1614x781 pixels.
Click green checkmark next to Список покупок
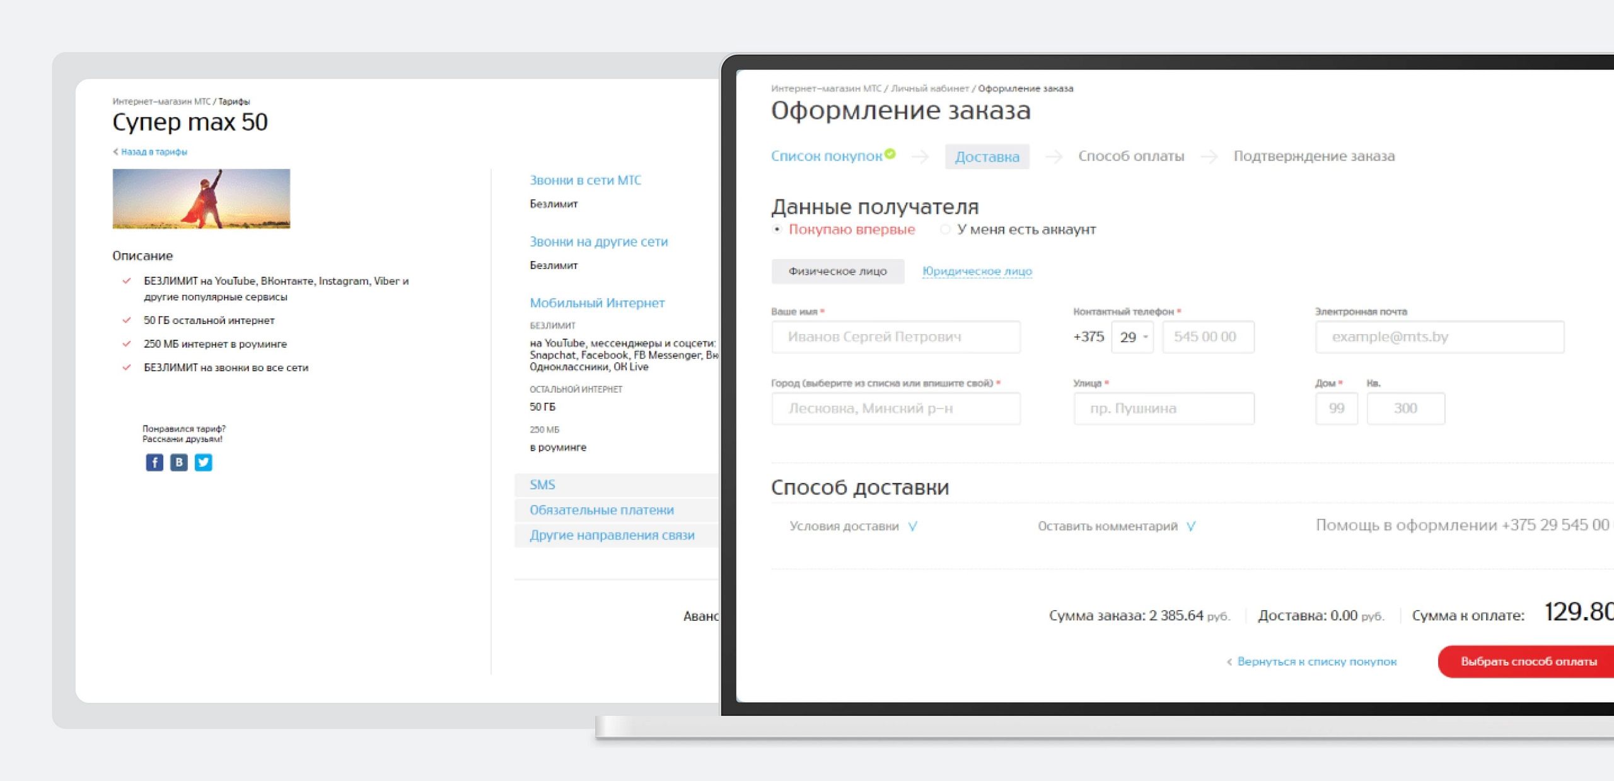[x=890, y=154]
